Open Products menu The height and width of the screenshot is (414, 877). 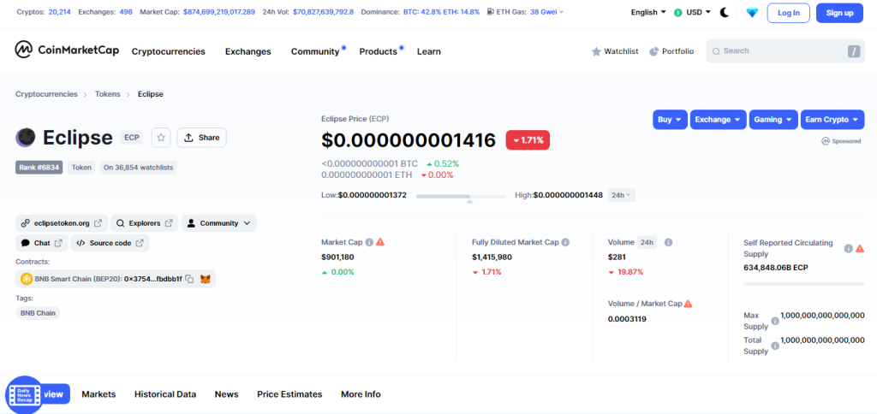click(x=378, y=51)
